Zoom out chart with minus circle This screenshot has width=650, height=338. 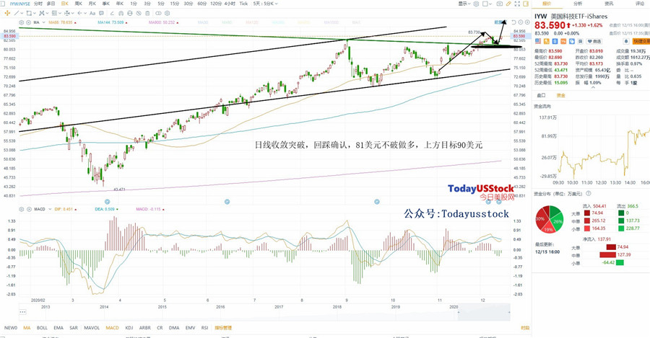pyautogui.click(x=520, y=22)
